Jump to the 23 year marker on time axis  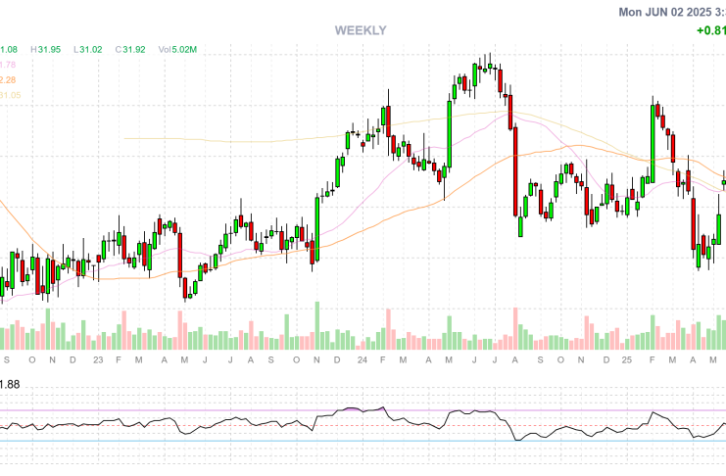[98, 360]
